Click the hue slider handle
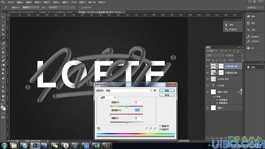 click(127, 107)
